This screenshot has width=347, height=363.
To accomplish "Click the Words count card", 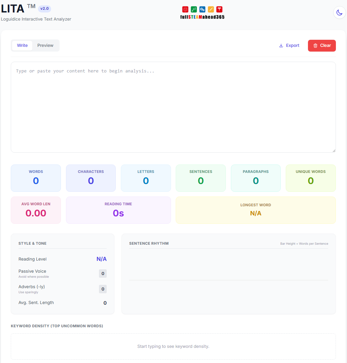I will coord(36,178).
